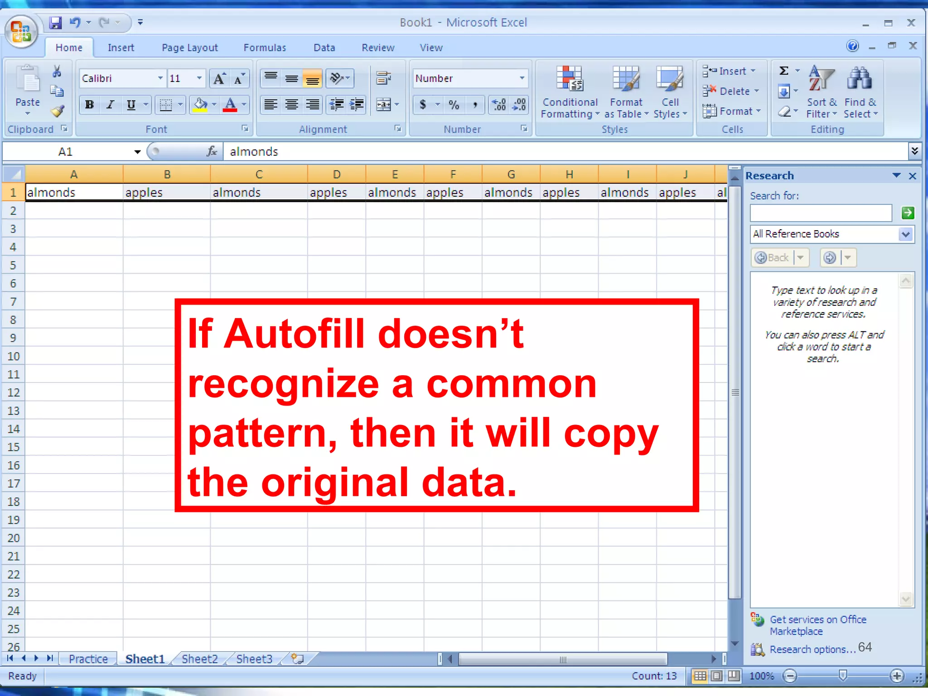928x696 pixels.
Task: Click Get services on Office Marketplace
Action: click(x=818, y=625)
